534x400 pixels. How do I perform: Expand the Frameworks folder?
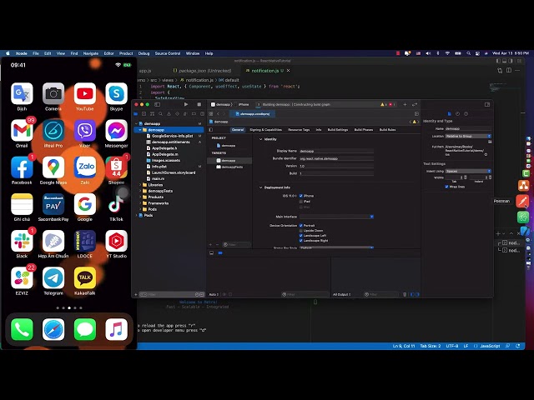[x=140, y=203]
